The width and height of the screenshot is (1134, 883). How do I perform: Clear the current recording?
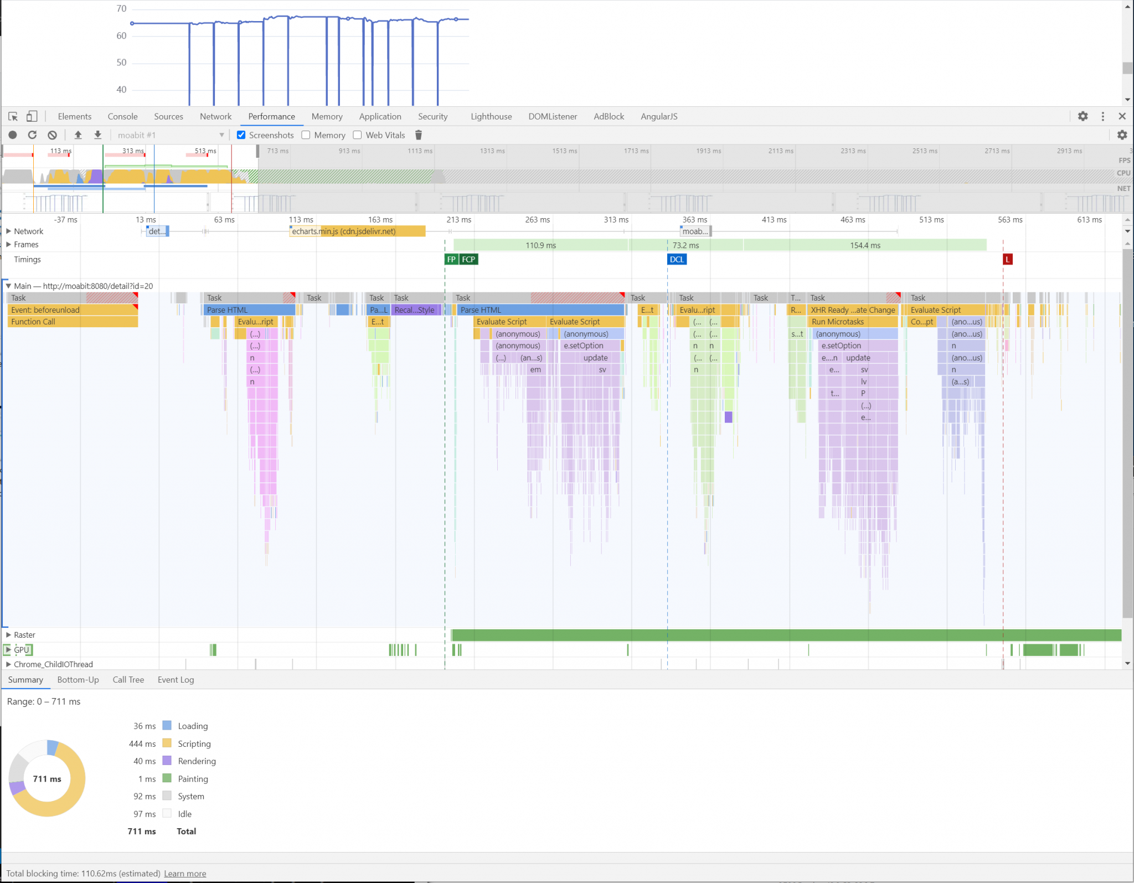click(x=51, y=135)
